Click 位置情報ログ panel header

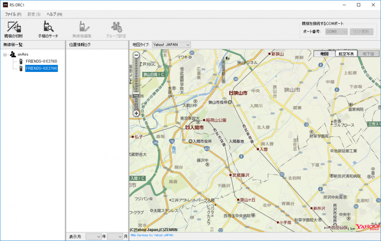tap(80, 45)
